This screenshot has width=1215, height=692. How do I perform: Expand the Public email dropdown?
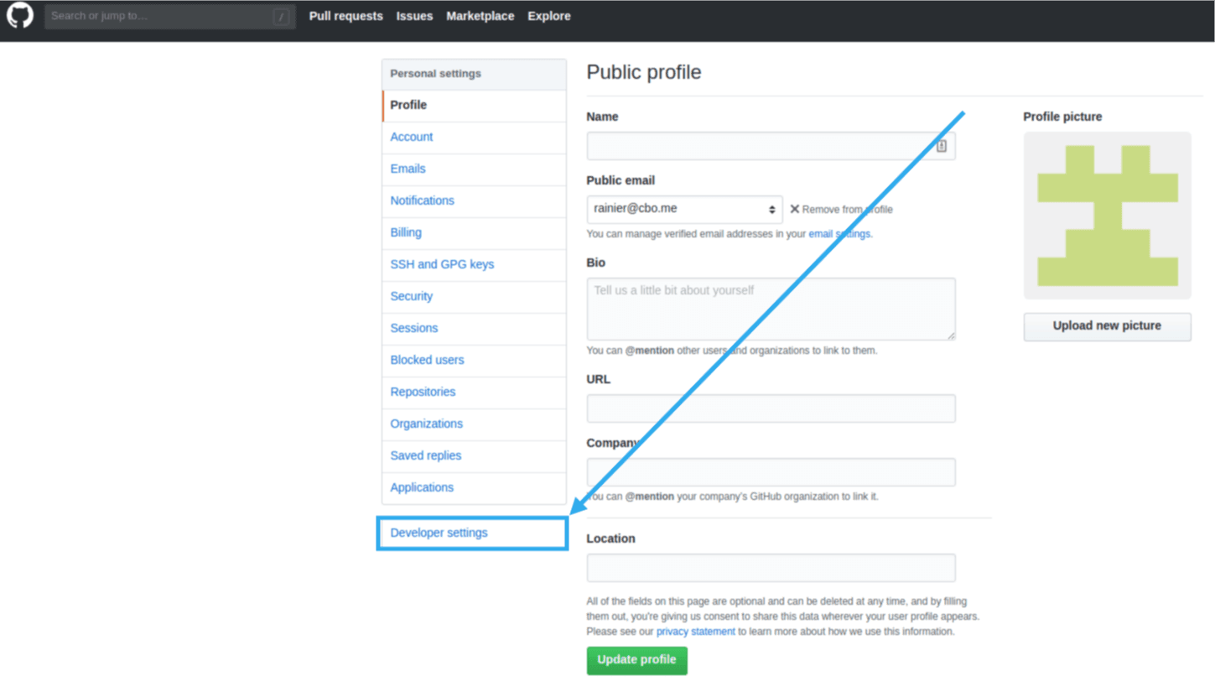tap(684, 209)
